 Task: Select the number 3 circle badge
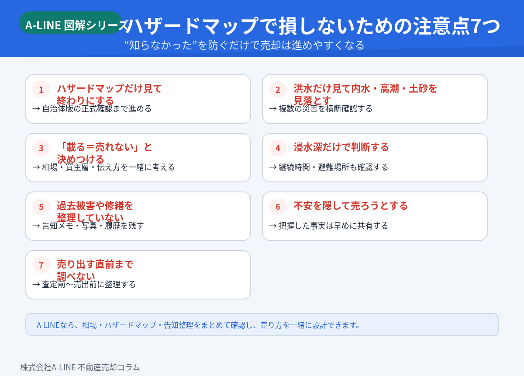(41, 148)
